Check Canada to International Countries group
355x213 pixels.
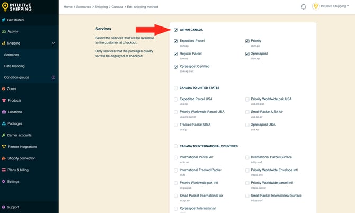tap(176, 146)
